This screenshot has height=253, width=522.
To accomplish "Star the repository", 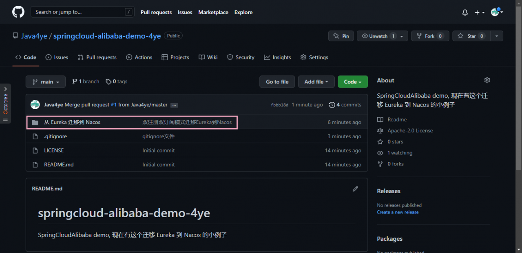I will (471, 36).
